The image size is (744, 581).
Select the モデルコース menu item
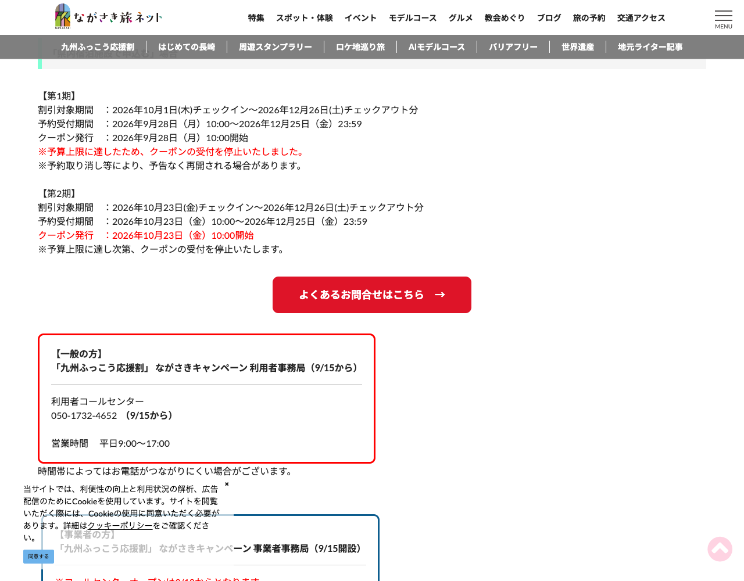tap(413, 18)
